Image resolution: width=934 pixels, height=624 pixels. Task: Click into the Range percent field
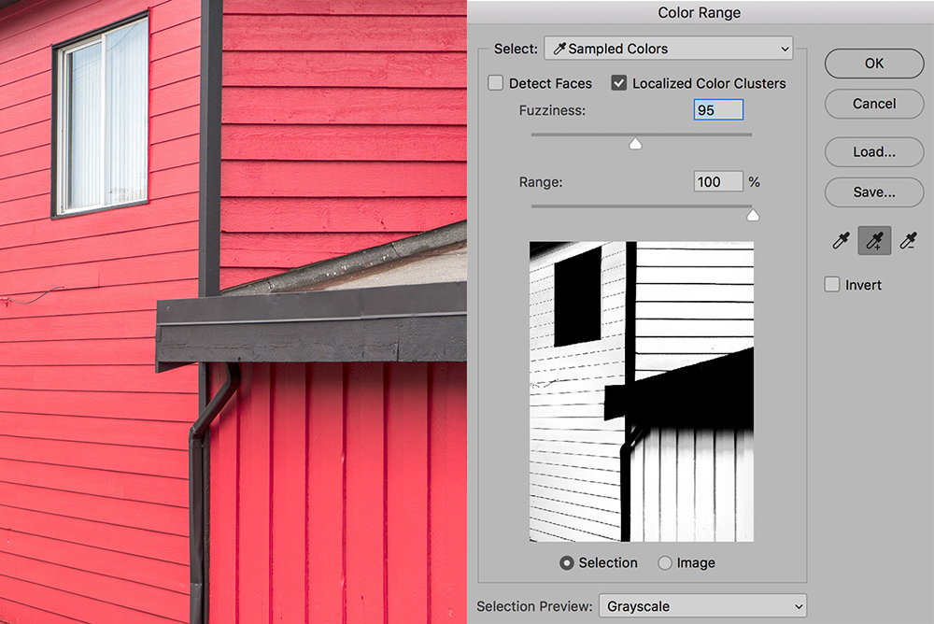click(718, 181)
